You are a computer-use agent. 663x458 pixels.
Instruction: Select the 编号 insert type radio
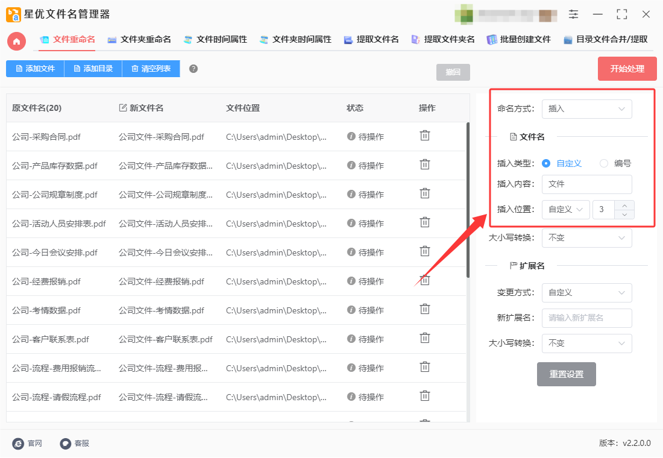pos(604,163)
